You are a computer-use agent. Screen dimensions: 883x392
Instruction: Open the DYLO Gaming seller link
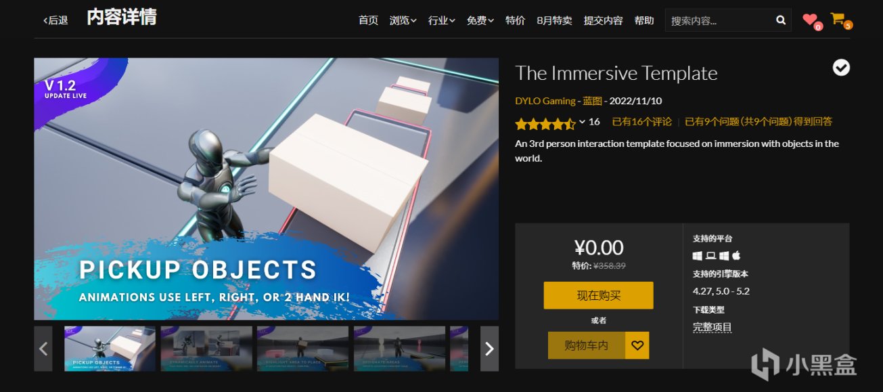tap(545, 101)
